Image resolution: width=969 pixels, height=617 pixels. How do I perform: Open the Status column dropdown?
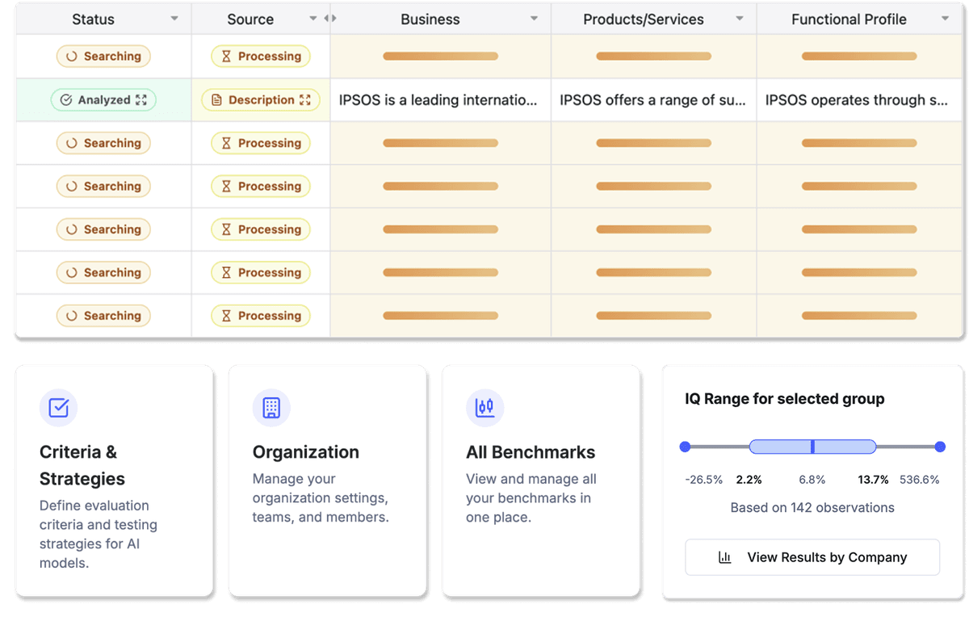(174, 19)
